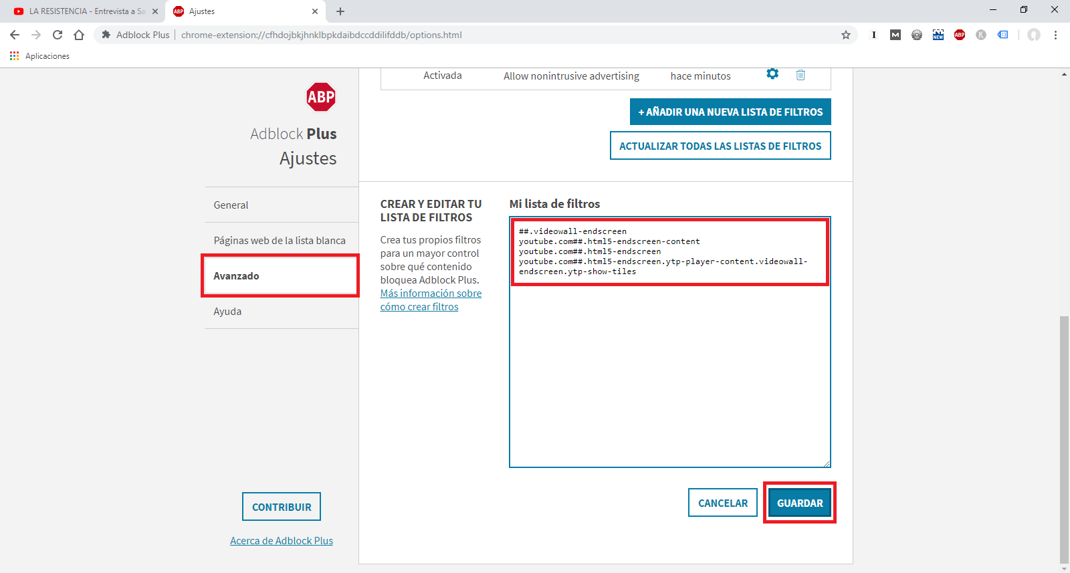Click the 'Mi lista de filtros' heading

click(554, 204)
